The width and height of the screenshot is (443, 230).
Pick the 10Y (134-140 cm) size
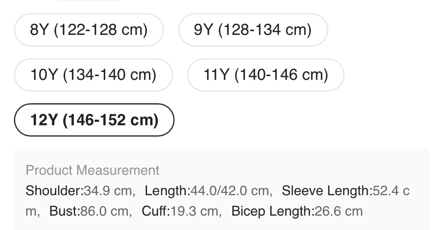tap(93, 75)
